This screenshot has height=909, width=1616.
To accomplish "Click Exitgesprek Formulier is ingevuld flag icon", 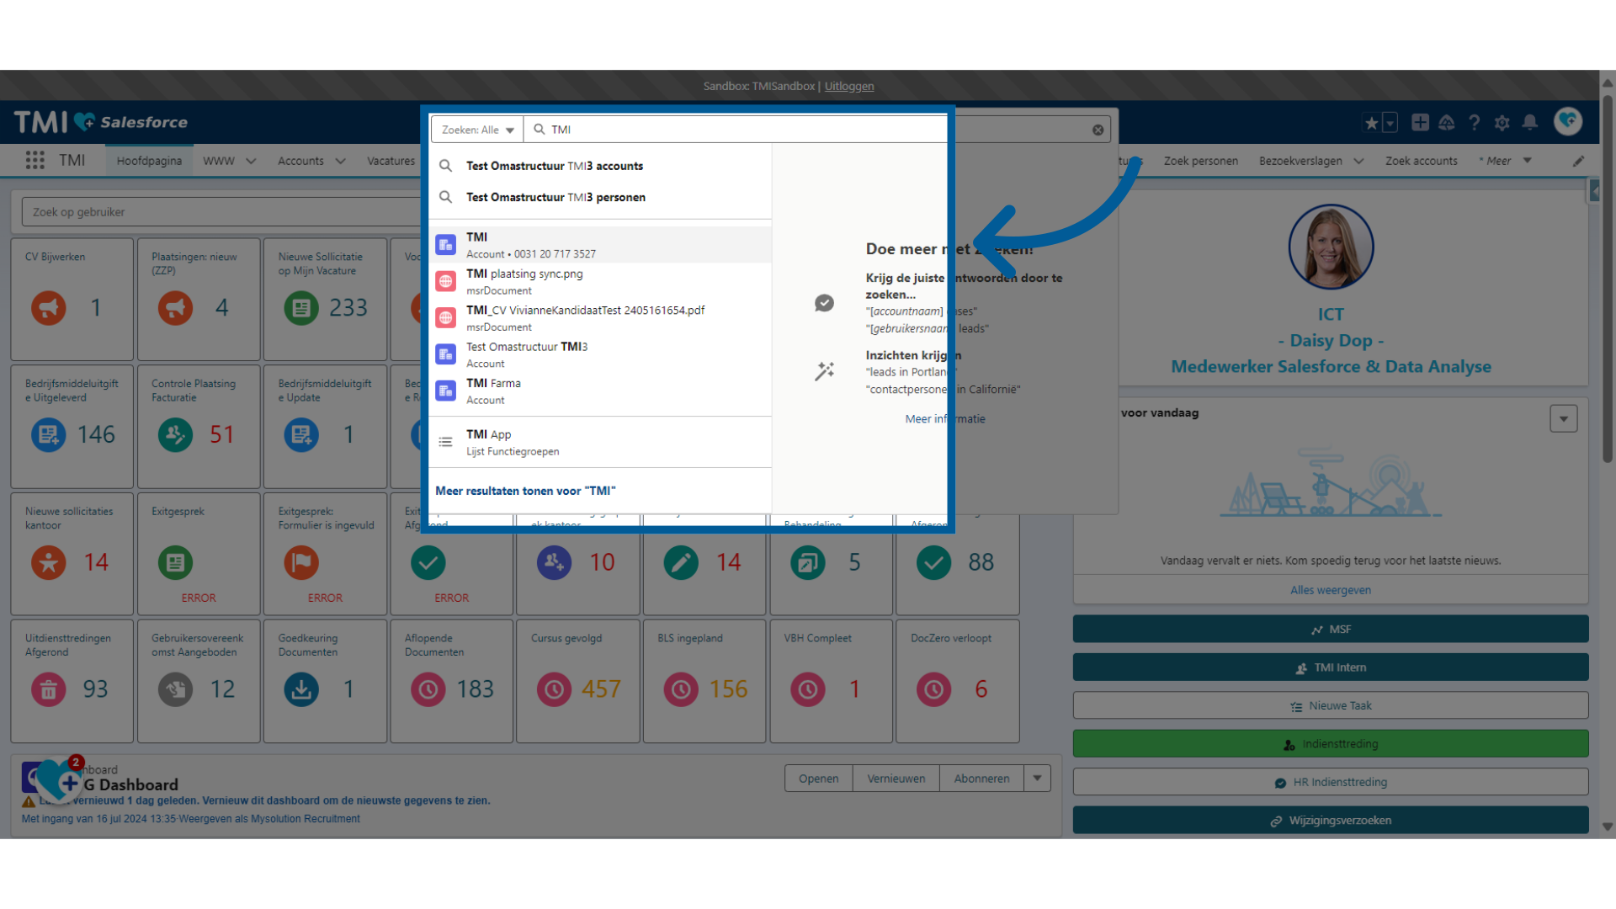I will click(x=301, y=562).
